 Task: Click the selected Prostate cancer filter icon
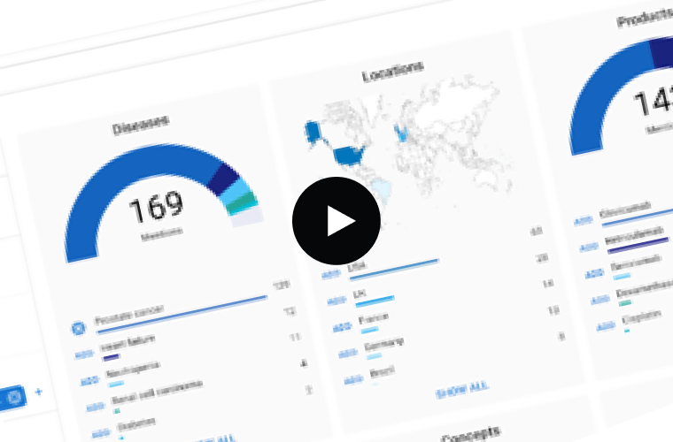[x=78, y=328]
